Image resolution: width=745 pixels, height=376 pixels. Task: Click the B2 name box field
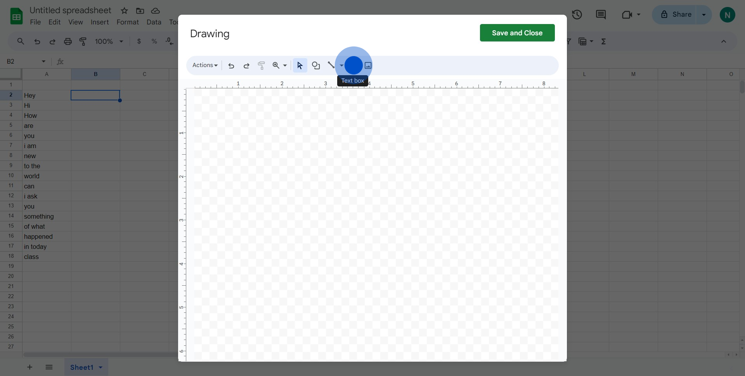click(21, 61)
